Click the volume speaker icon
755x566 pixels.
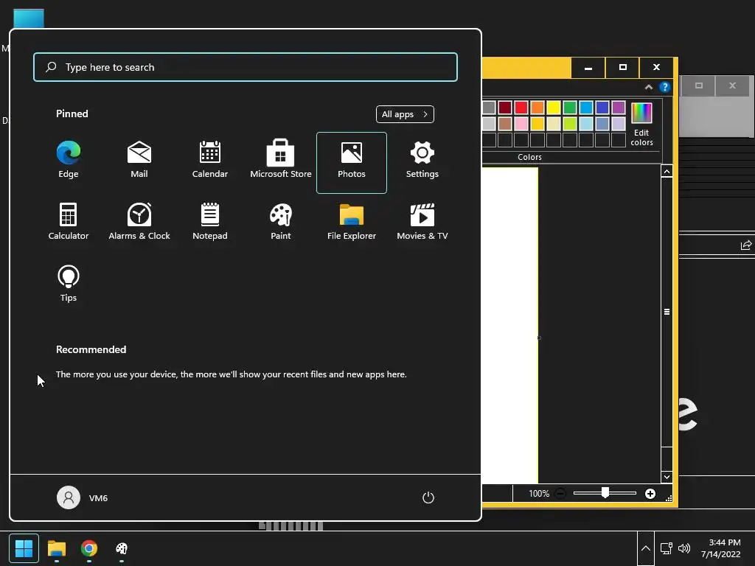(683, 548)
